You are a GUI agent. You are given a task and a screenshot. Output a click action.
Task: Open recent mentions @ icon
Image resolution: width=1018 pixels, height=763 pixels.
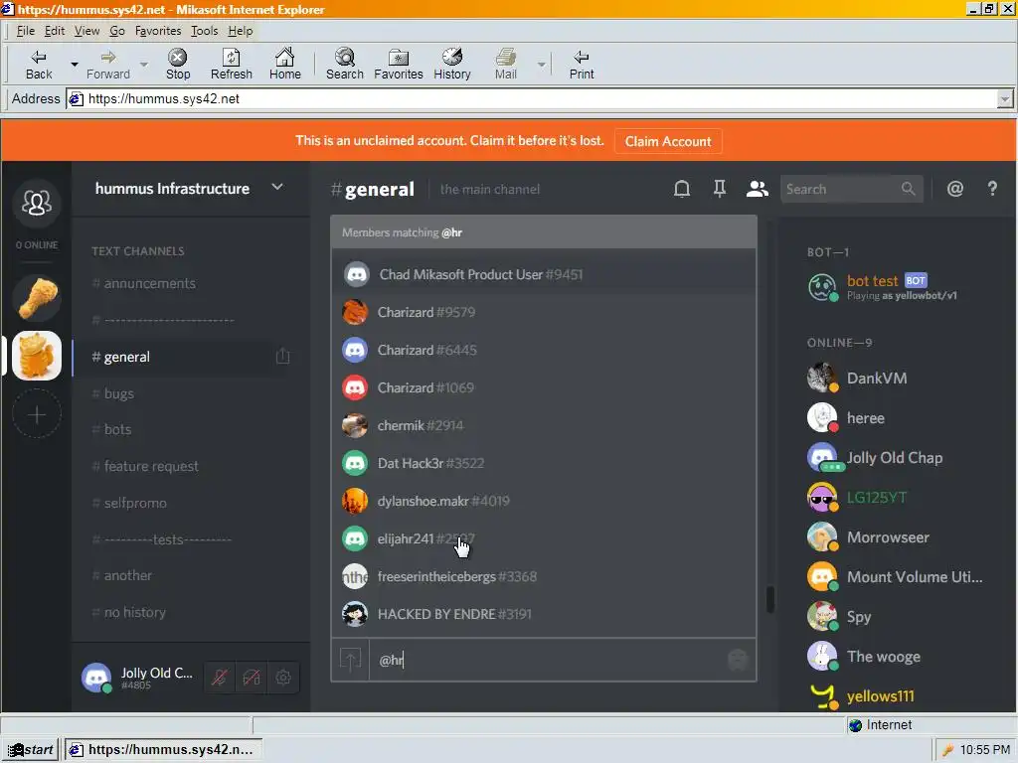[x=954, y=189]
